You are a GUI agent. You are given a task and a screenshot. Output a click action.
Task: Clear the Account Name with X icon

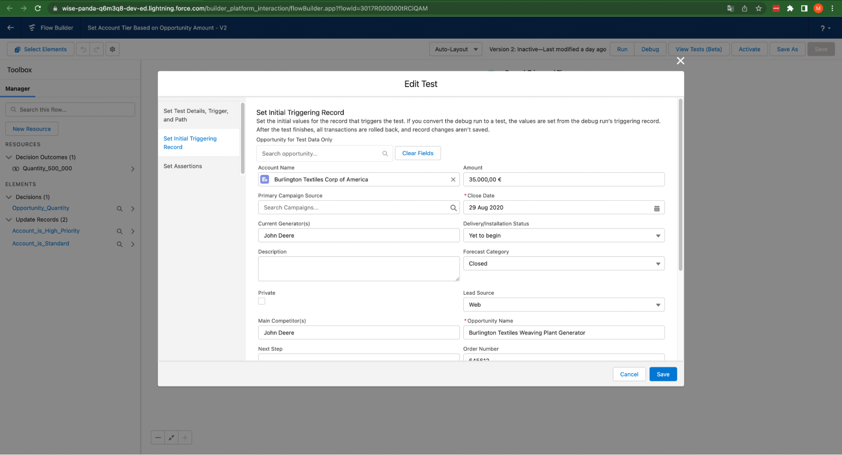click(x=453, y=180)
